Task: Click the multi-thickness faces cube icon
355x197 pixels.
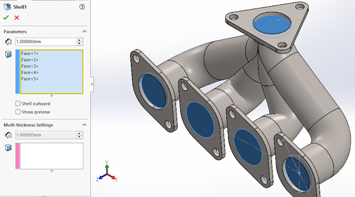Action: click(8, 147)
